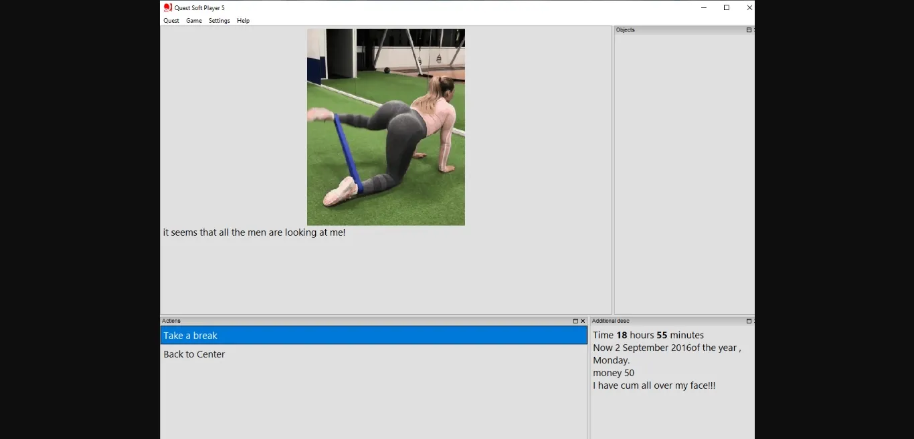Click the Actions panel header label
Viewport: 914px width, 439px height.
(171, 321)
